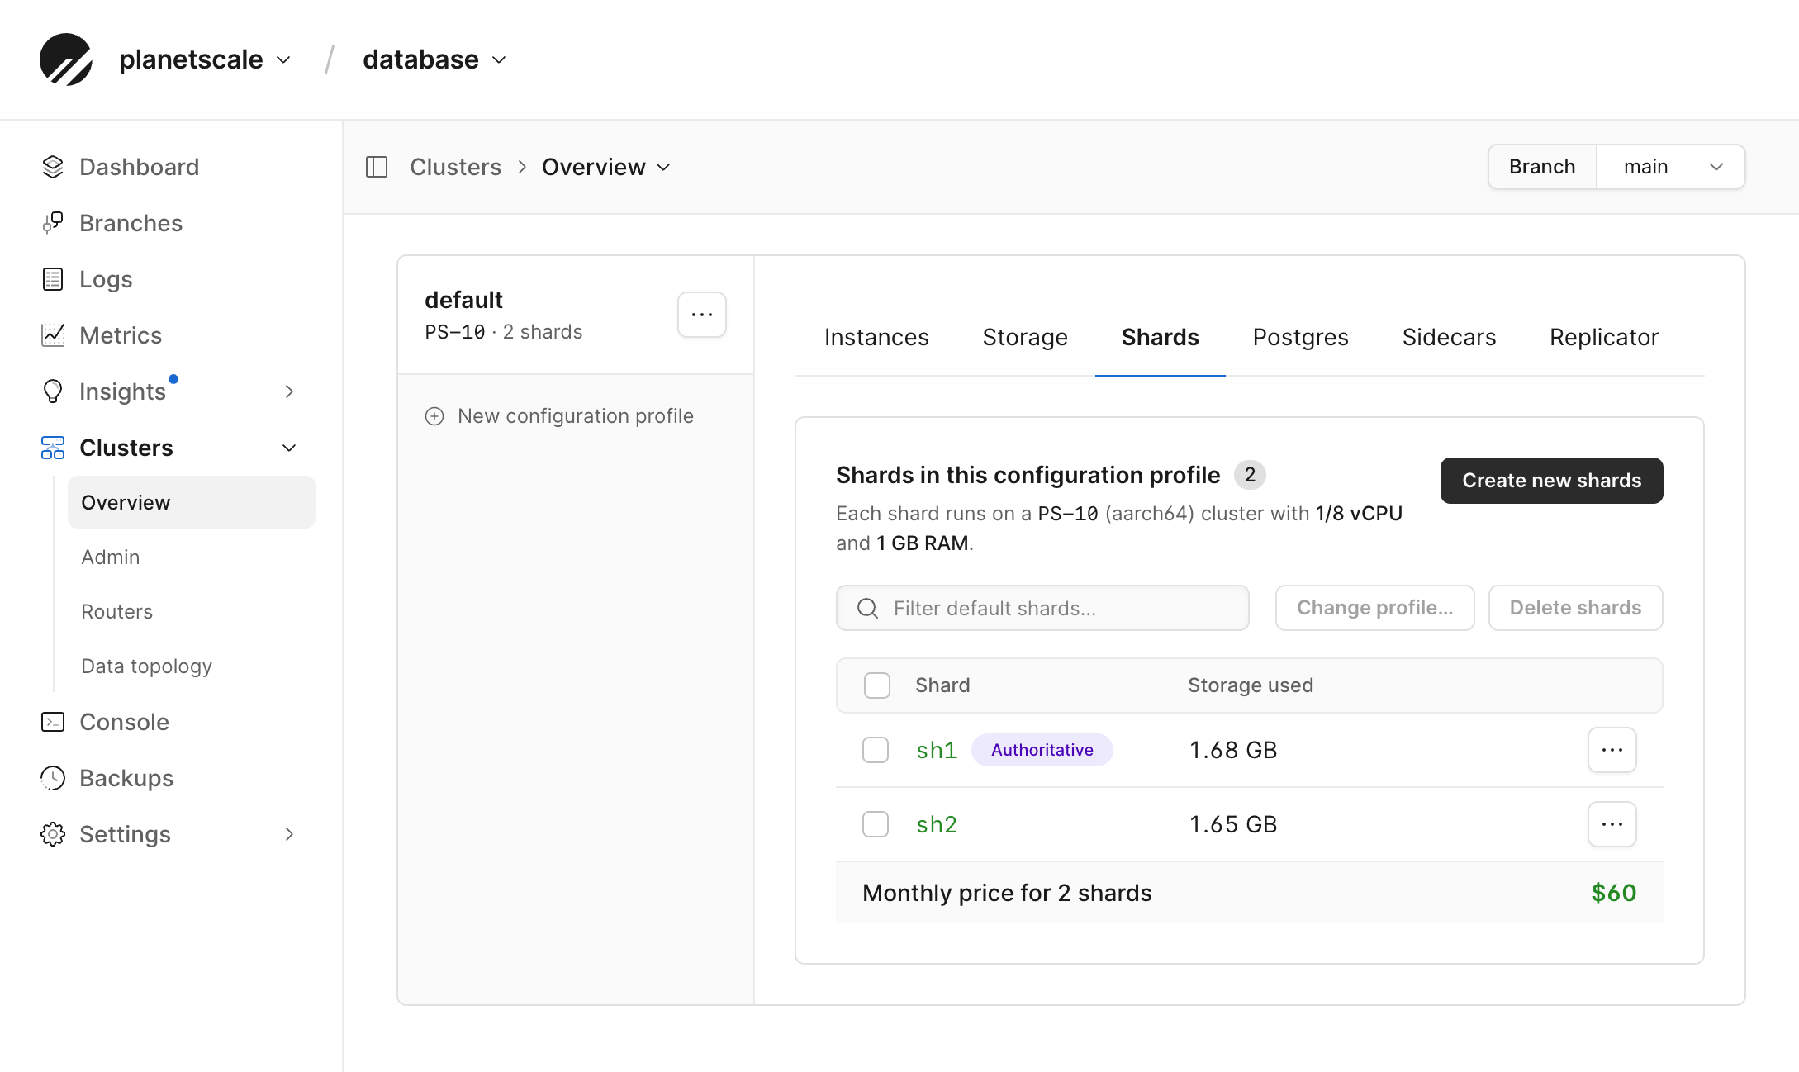The image size is (1799, 1072).
Task: Click the Storage used column header
Action: click(x=1251, y=685)
